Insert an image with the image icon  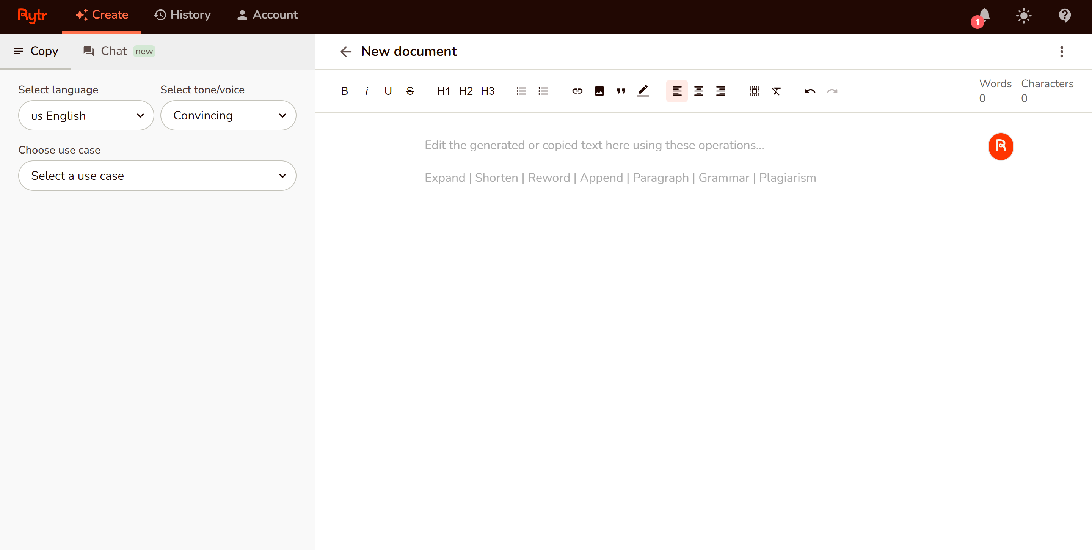click(x=599, y=91)
